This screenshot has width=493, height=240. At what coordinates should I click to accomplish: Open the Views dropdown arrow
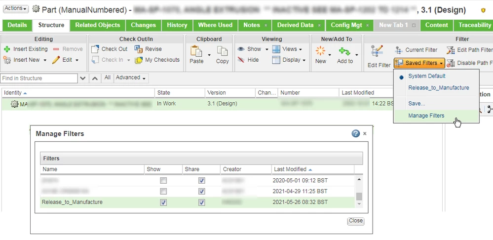[x=301, y=49]
